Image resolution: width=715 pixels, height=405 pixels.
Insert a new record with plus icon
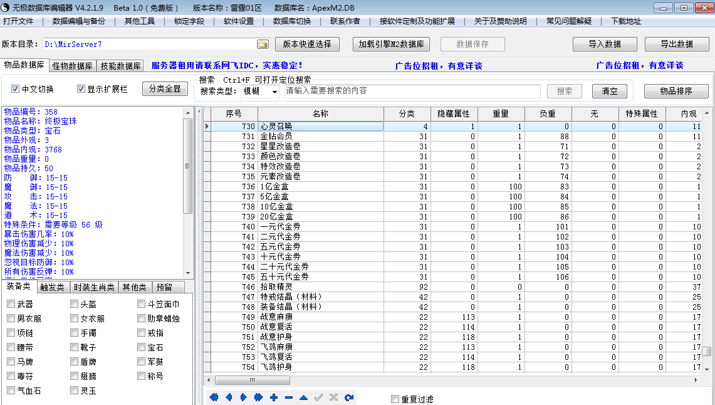(x=274, y=397)
